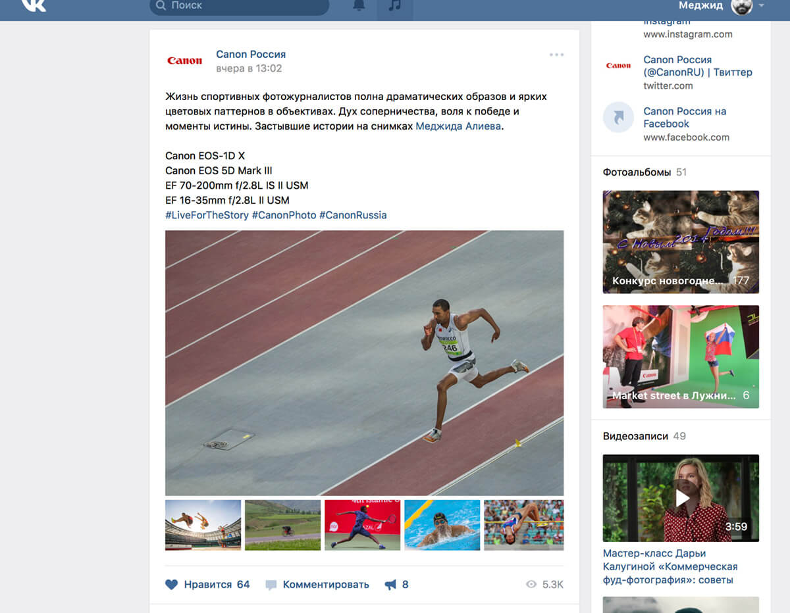Open the stadium jumper thumbnail
This screenshot has width=790, height=613.
click(203, 525)
